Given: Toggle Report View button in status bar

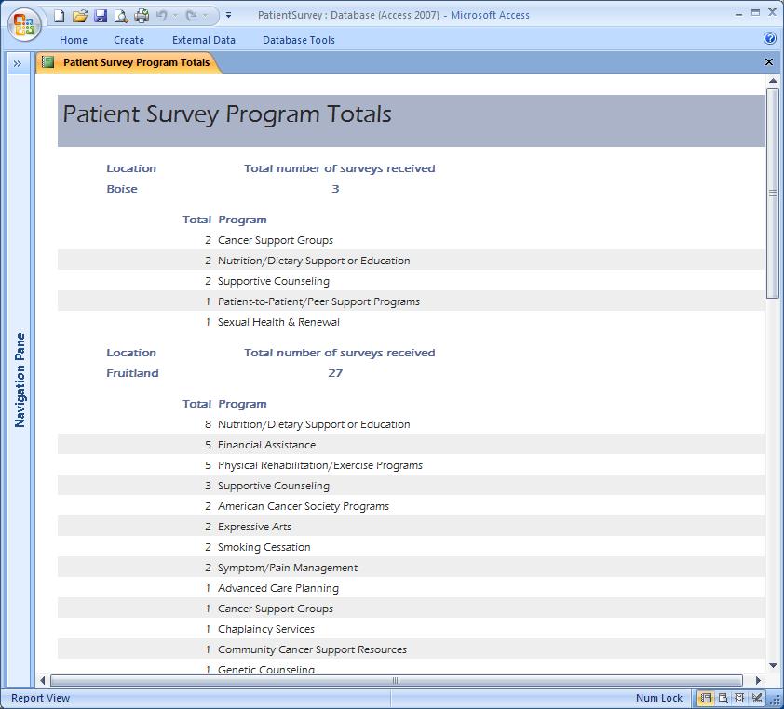Looking at the screenshot, I should 706,698.
